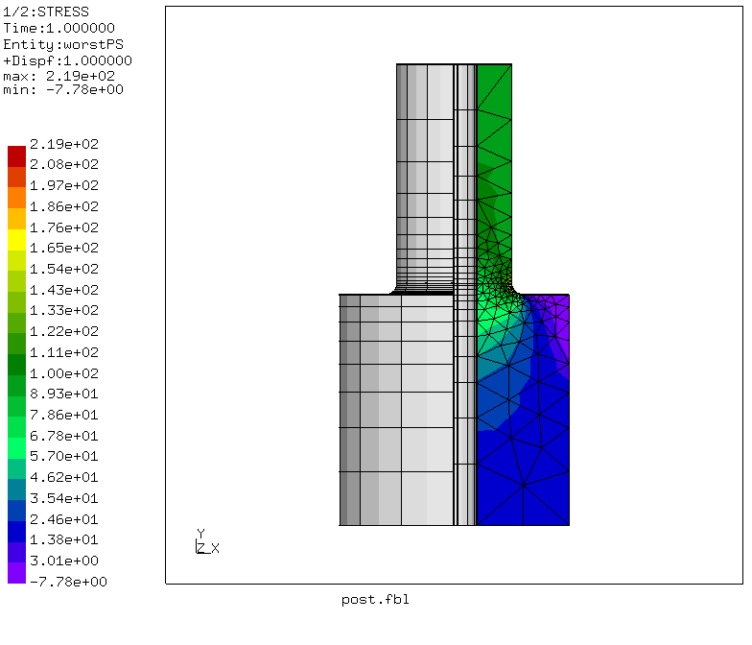This screenshot has width=752, height=645.
Task: Click the legend value 1.11e+02
Action: (x=64, y=352)
